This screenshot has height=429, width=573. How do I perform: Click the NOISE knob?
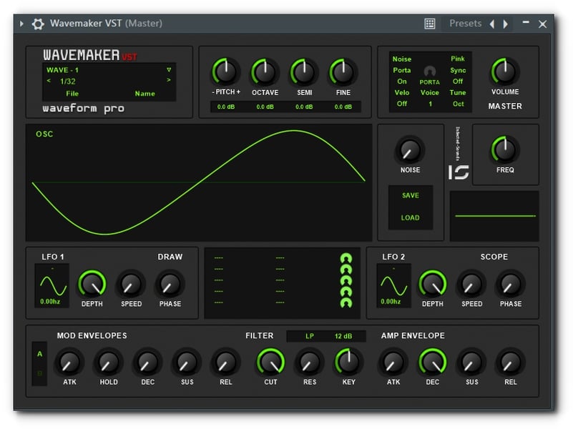click(409, 149)
